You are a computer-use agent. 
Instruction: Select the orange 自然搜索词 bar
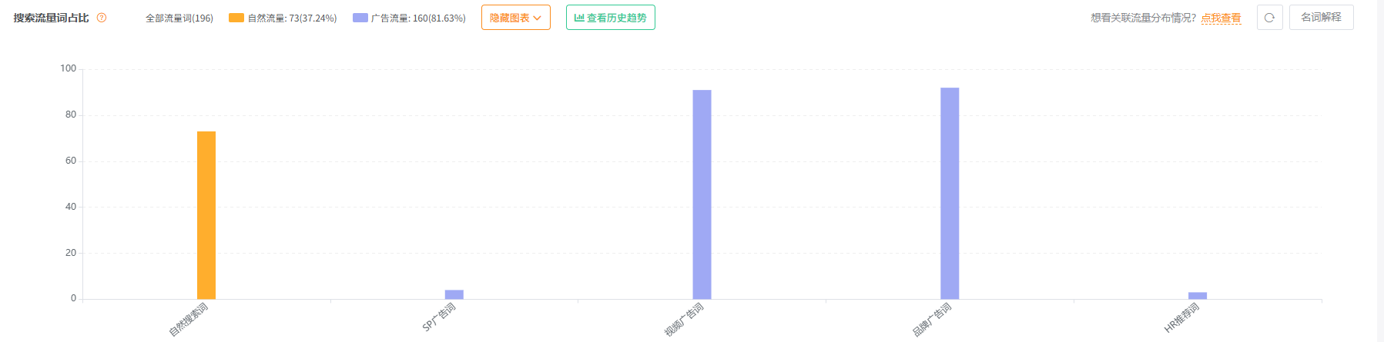pyautogui.click(x=206, y=215)
